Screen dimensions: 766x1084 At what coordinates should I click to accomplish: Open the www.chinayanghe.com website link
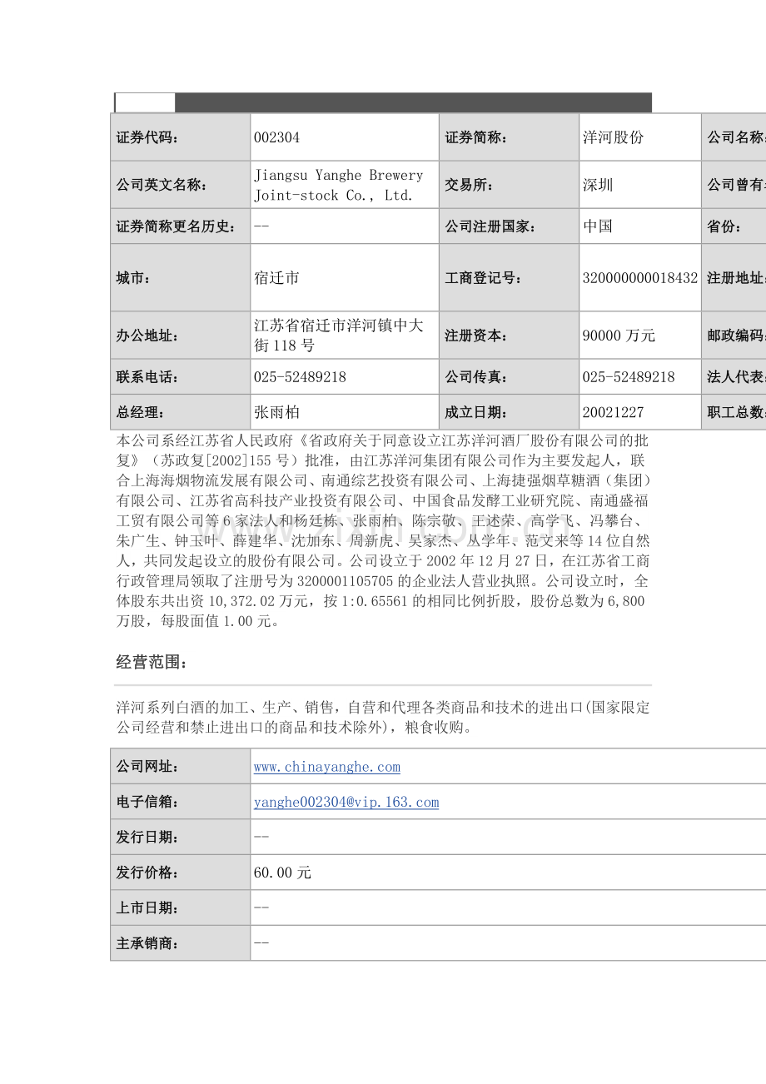(x=326, y=767)
